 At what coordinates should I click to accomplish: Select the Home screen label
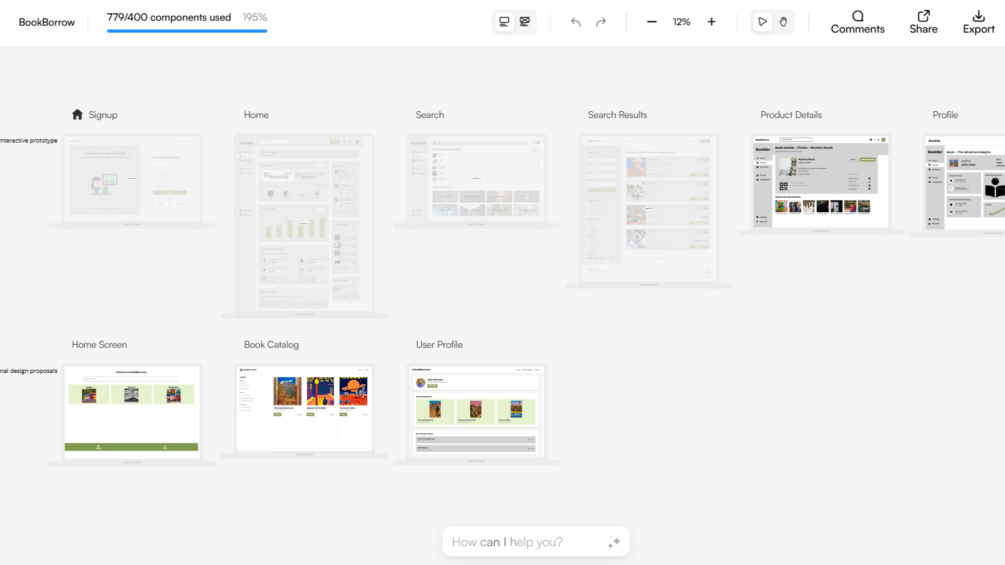[256, 115]
